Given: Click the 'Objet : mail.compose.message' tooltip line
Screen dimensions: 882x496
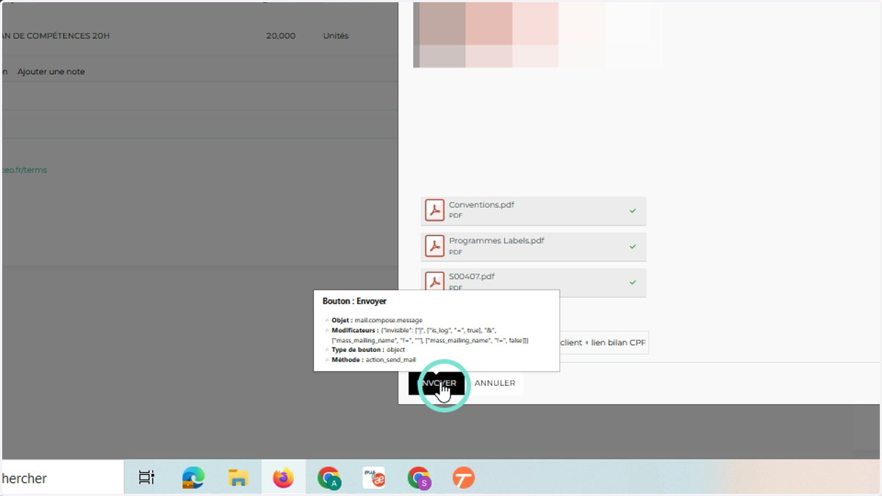Looking at the screenshot, I should tap(377, 320).
